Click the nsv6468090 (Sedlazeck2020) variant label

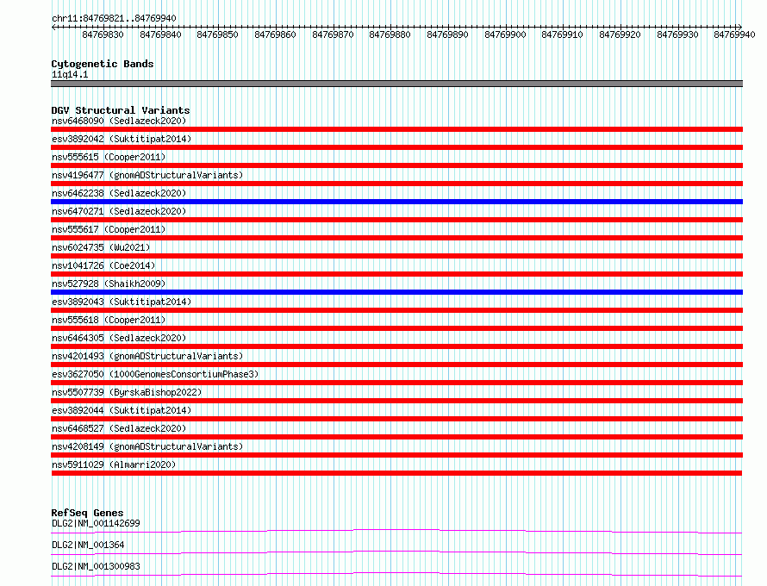pyautogui.click(x=119, y=121)
